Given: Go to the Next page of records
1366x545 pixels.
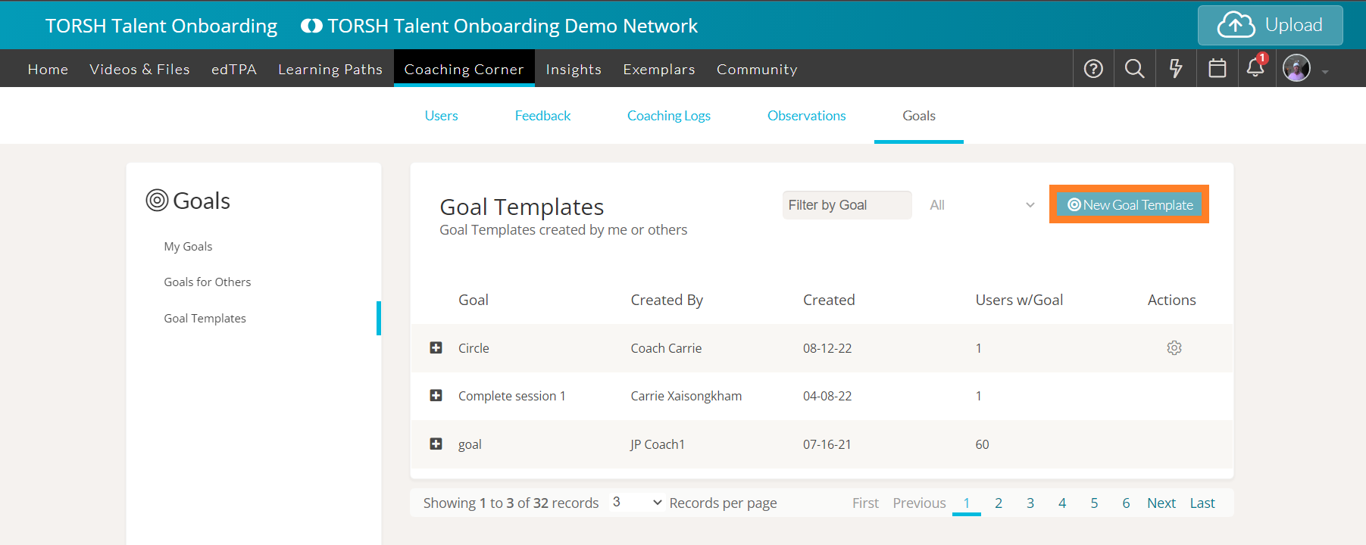Looking at the screenshot, I should [x=1161, y=503].
